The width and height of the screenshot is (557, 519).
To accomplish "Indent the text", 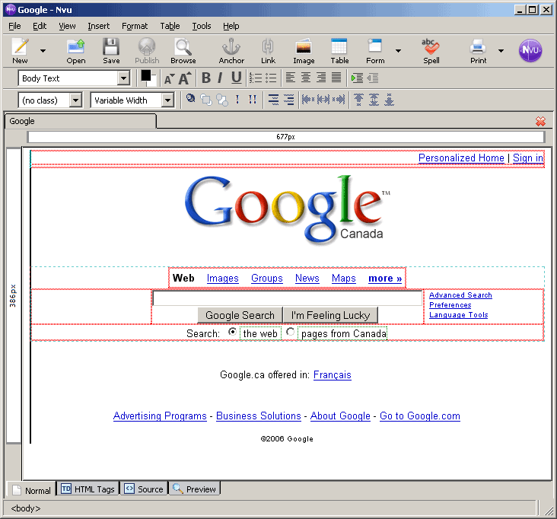I will (357, 78).
